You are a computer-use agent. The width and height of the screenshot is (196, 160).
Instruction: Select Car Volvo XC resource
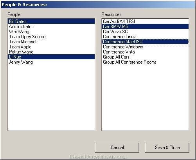point(145,32)
